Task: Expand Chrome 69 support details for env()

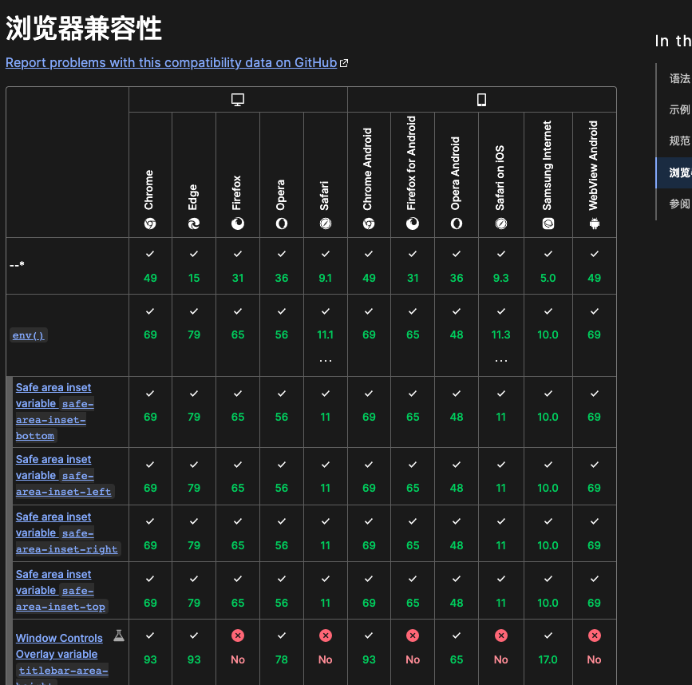Action: [x=150, y=335]
